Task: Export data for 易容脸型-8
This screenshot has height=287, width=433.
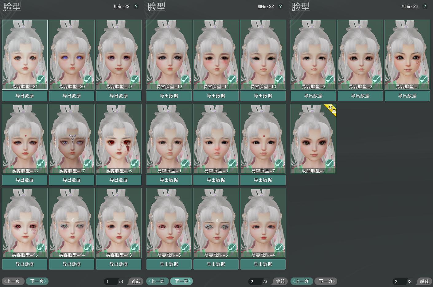Action: [x=216, y=180]
